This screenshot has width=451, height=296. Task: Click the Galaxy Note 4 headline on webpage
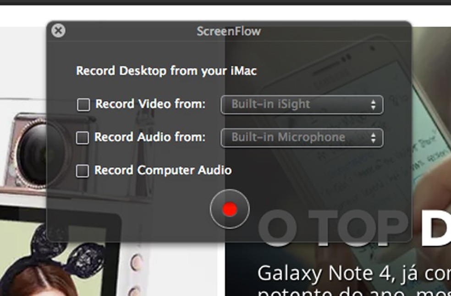coord(354,273)
